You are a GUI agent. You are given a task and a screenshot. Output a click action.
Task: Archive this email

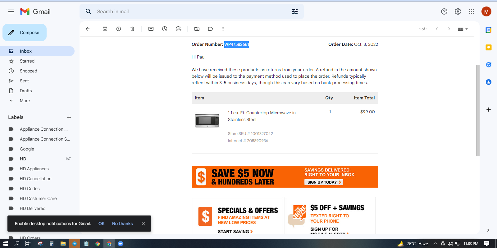point(105,29)
